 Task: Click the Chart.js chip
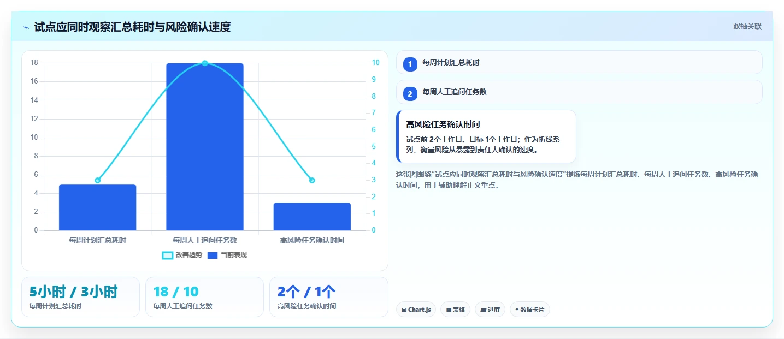coord(416,310)
